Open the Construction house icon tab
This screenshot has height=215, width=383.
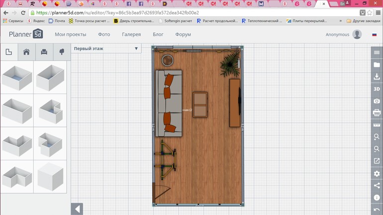[x=26, y=52]
